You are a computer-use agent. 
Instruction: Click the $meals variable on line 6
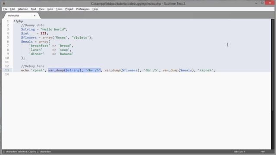click(x=27, y=41)
